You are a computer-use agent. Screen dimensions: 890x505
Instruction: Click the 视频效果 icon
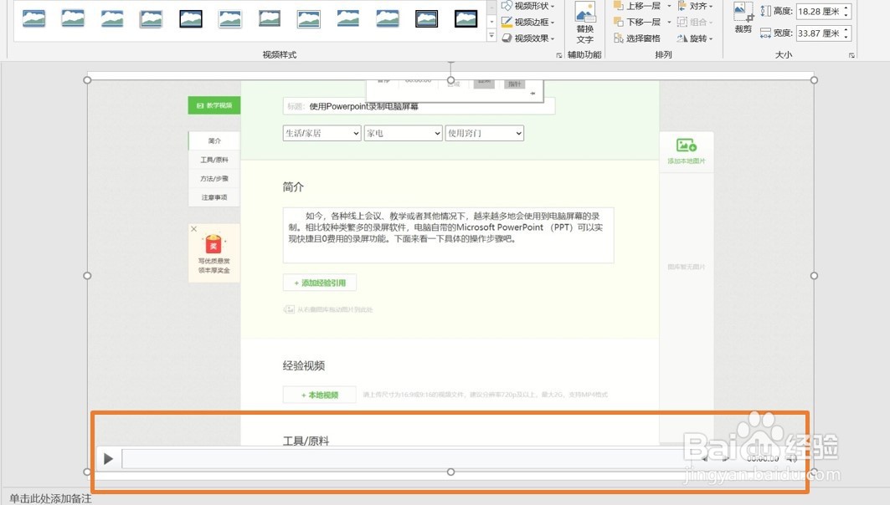tap(507, 38)
